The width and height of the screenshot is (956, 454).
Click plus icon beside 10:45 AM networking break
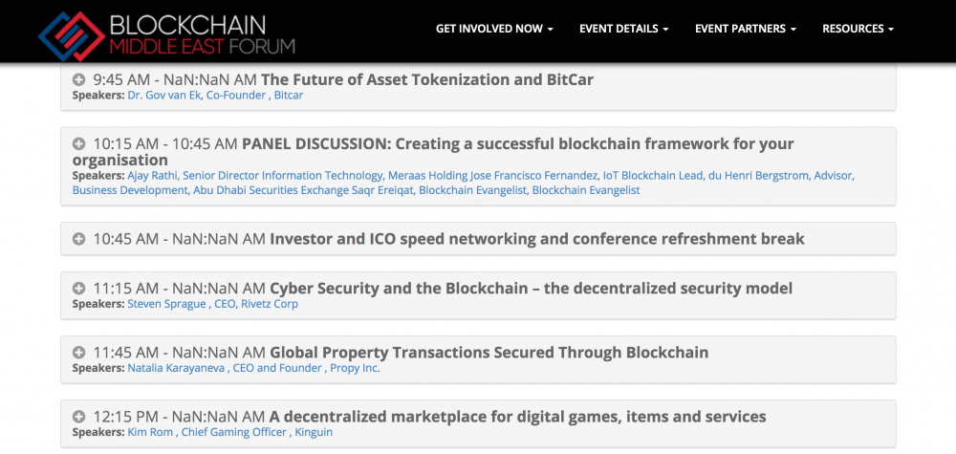[x=79, y=238]
